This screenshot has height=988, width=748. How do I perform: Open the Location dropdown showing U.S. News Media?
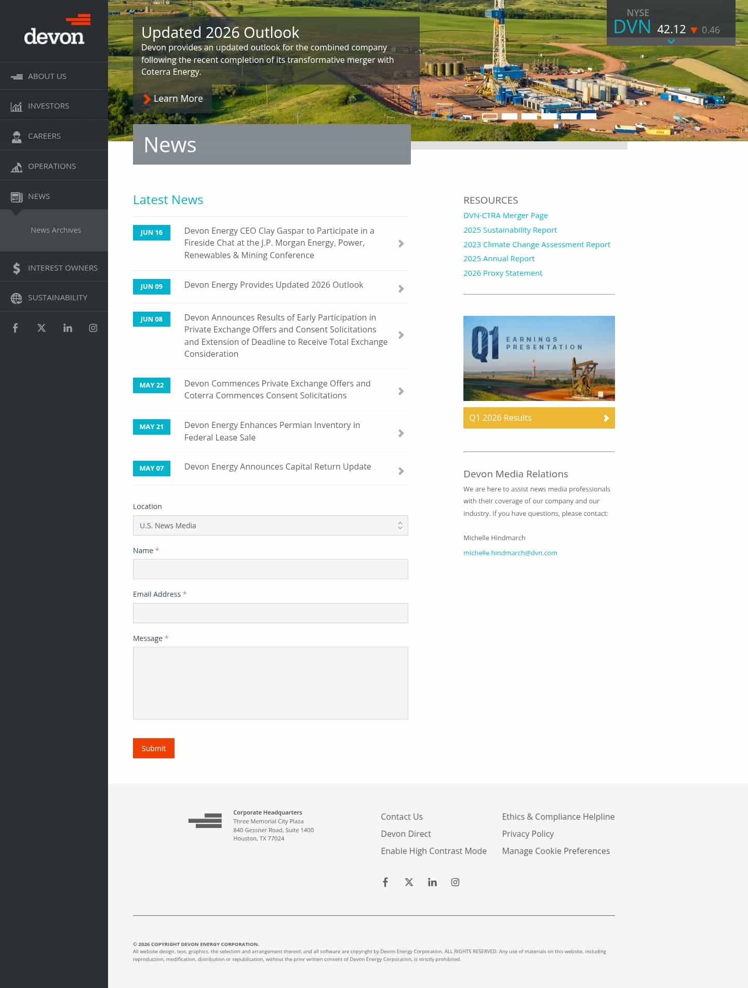point(271,525)
